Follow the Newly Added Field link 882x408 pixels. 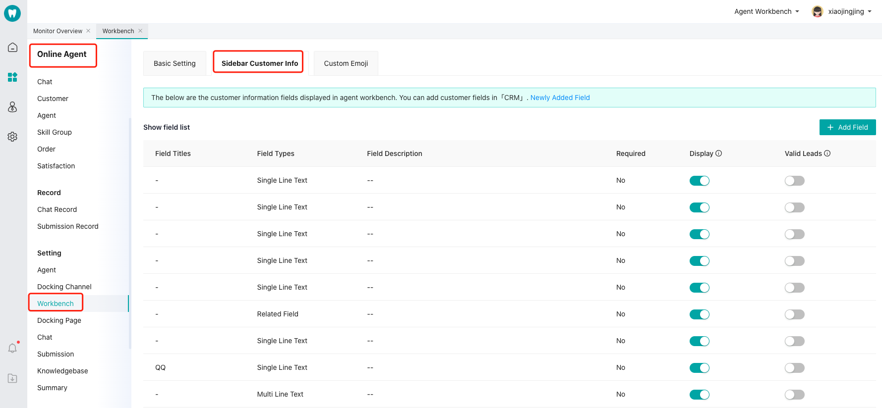tap(560, 98)
